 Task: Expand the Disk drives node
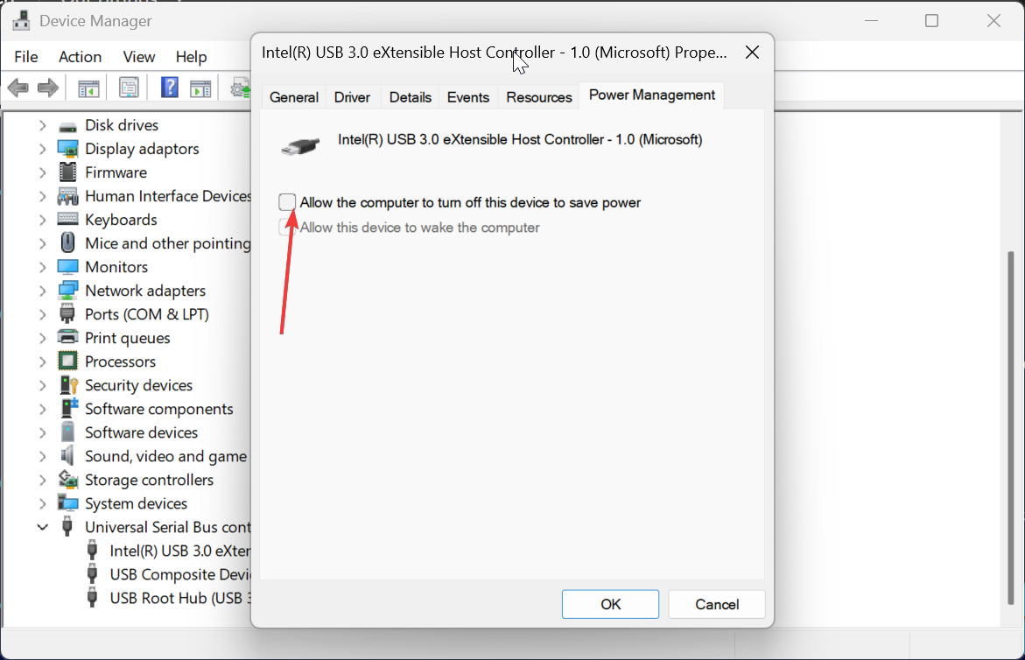(43, 125)
